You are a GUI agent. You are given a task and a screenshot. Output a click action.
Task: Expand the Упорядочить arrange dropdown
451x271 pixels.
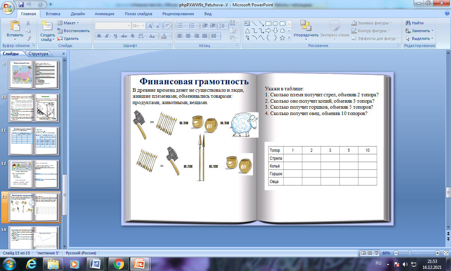pos(306,35)
